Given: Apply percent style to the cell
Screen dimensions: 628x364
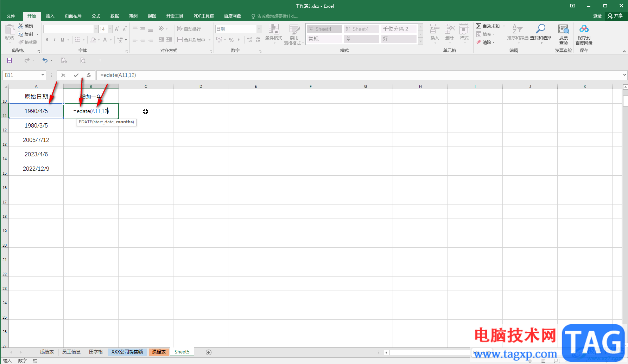Looking at the screenshot, I should point(231,40).
